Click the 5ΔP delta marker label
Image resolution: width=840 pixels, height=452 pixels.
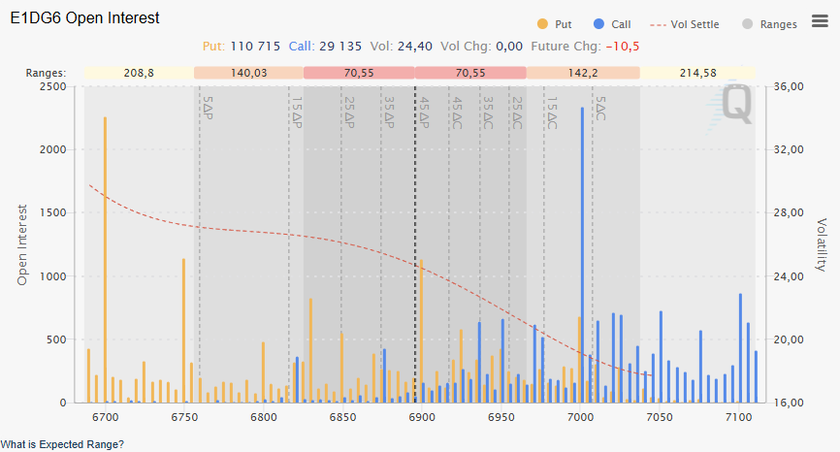pos(207,108)
